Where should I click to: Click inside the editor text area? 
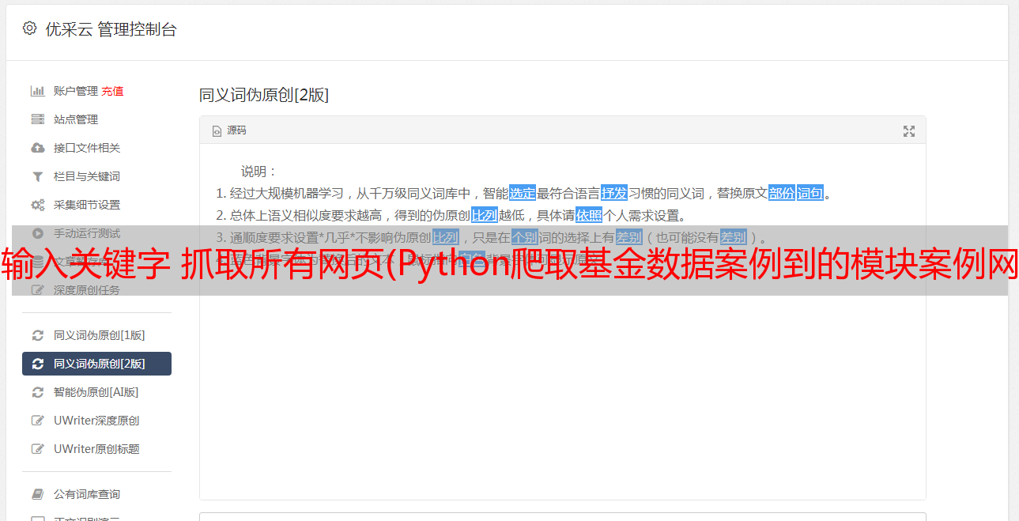click(562, 372)
